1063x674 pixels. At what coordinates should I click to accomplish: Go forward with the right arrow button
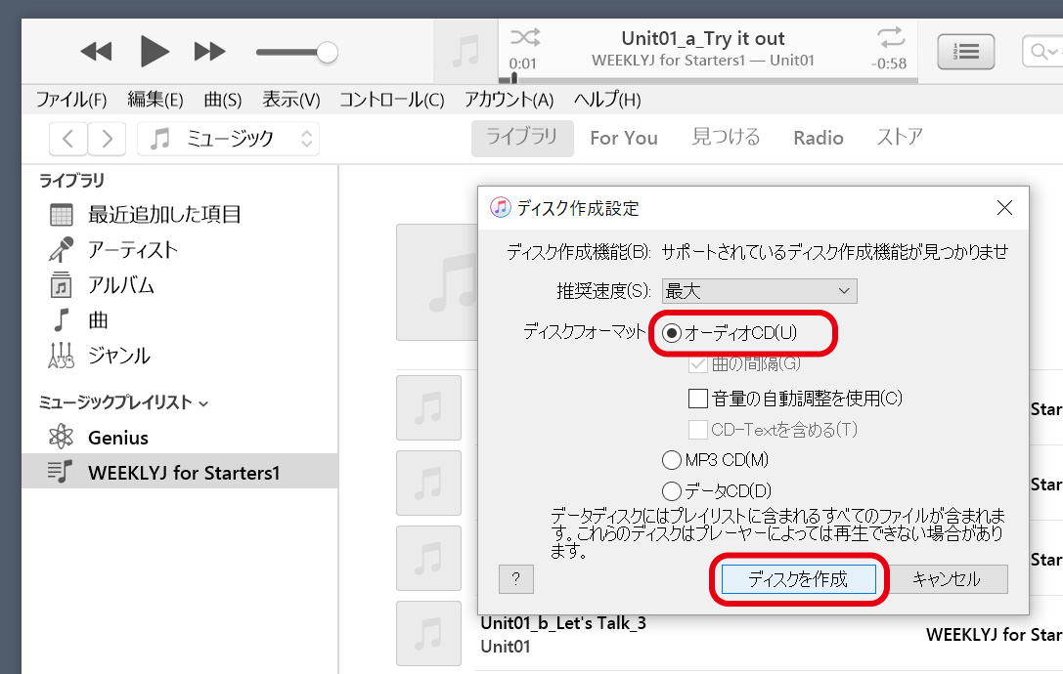click(x=107, y=139)
